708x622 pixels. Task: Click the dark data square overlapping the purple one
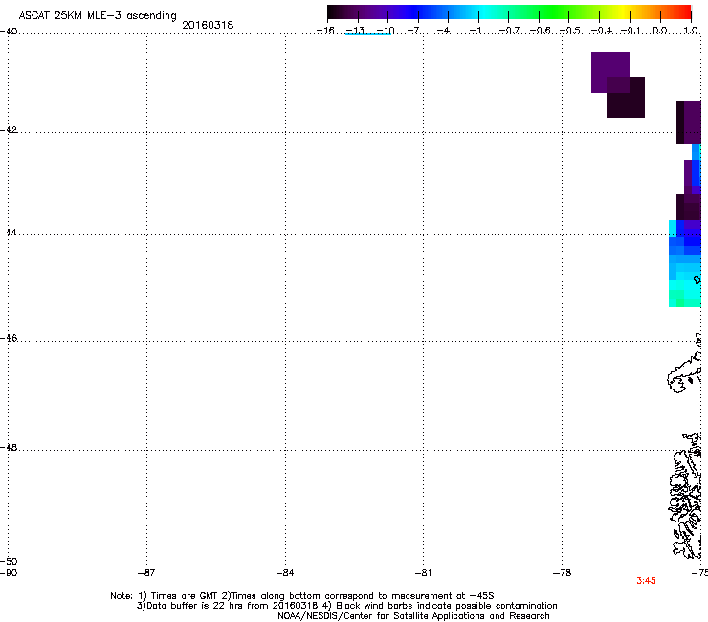click(x=626, y=97)
